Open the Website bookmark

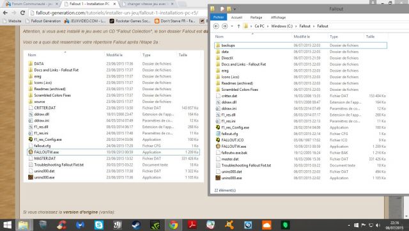click(x=12, y=21)
